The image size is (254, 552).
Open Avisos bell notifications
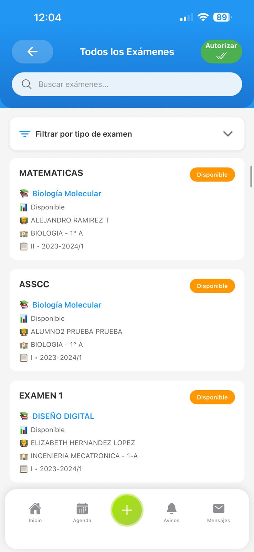(x=171, y=513)
